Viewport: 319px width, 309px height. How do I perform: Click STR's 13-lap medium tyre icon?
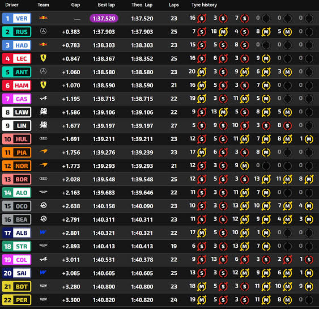click(x=245, y=247)
